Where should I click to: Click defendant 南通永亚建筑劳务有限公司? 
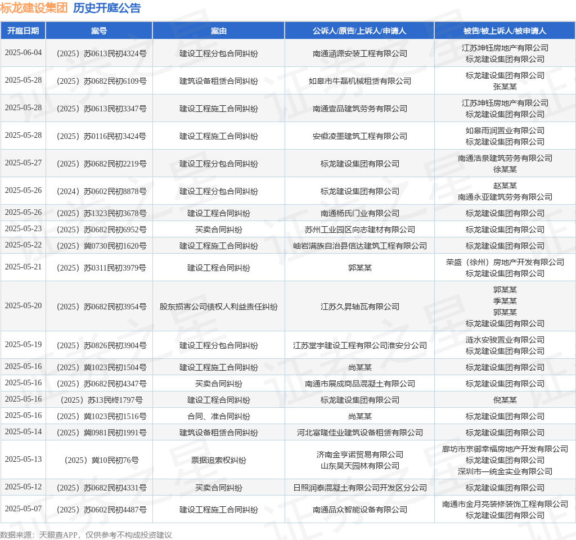click(505, 197)
